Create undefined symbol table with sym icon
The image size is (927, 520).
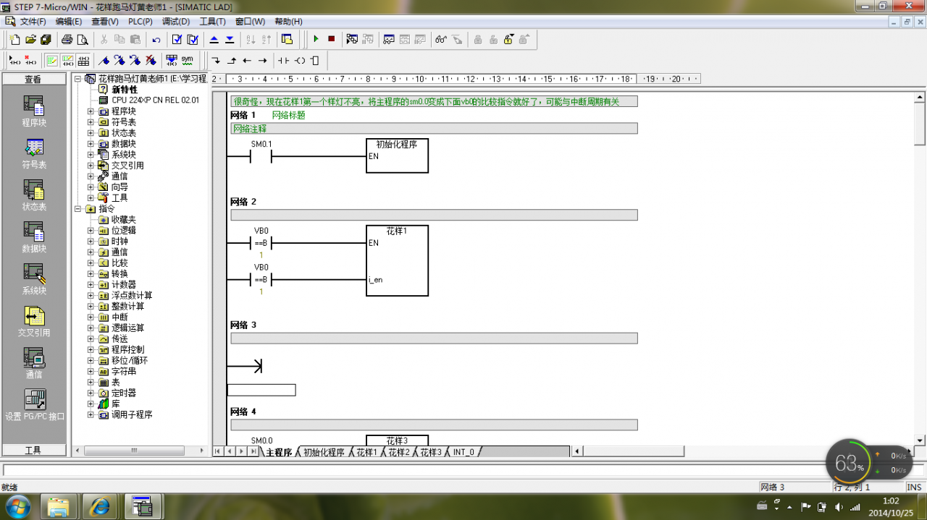(x=187, y=60)
